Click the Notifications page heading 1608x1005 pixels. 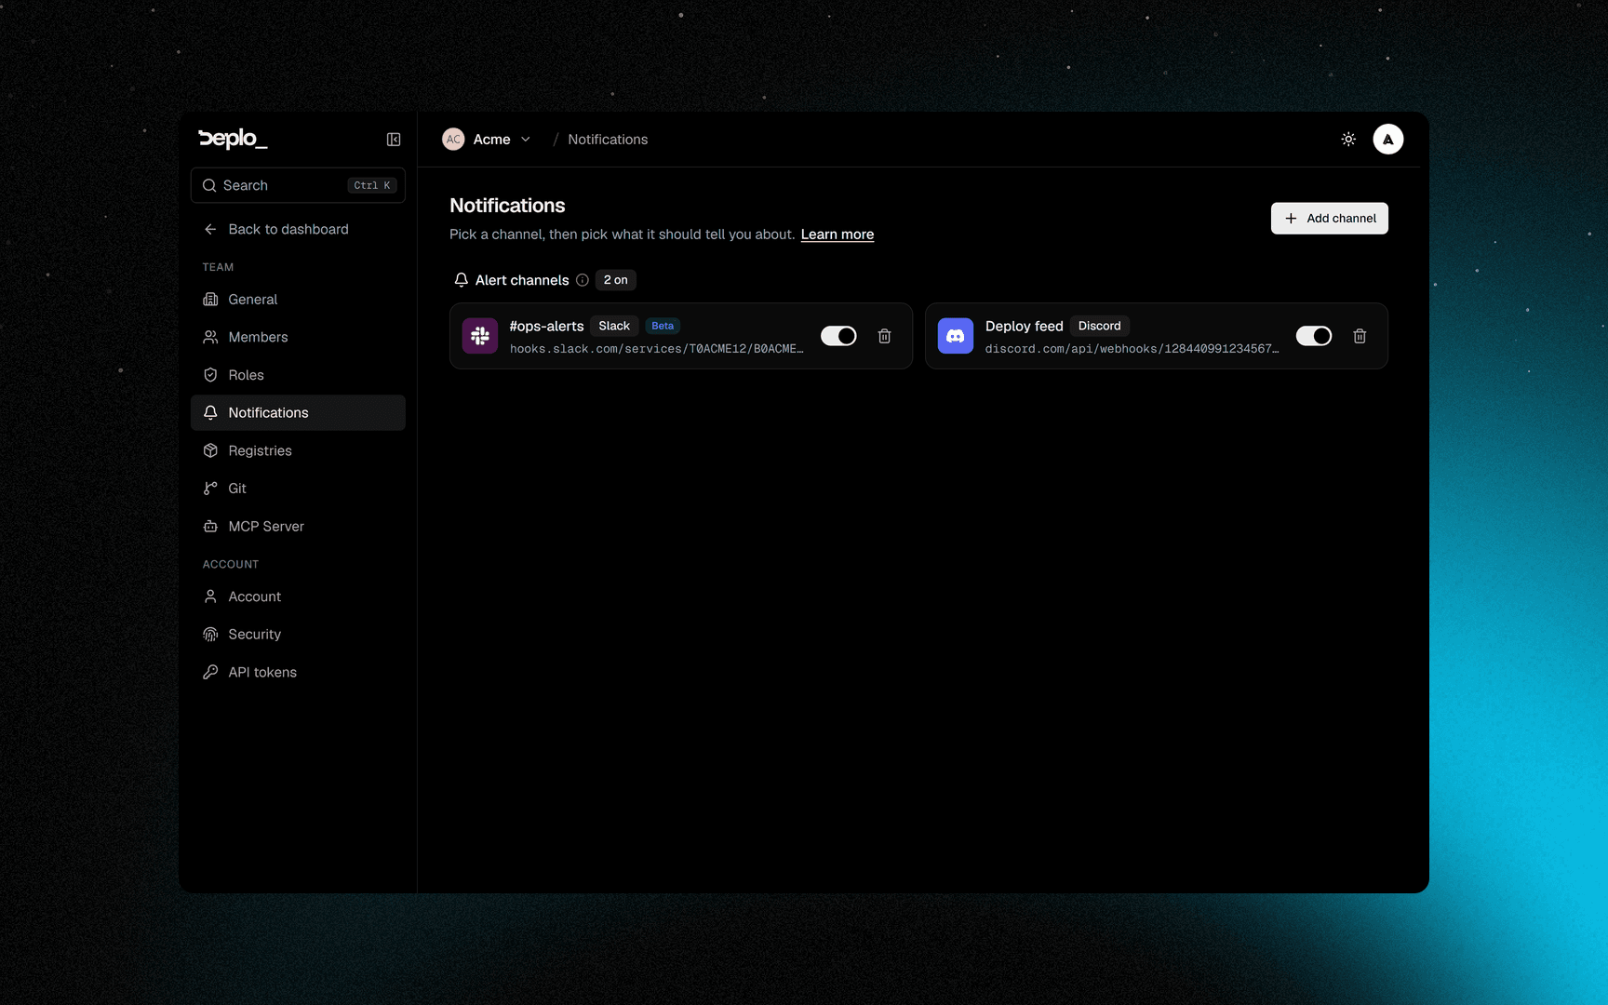[x=507, y=206]
